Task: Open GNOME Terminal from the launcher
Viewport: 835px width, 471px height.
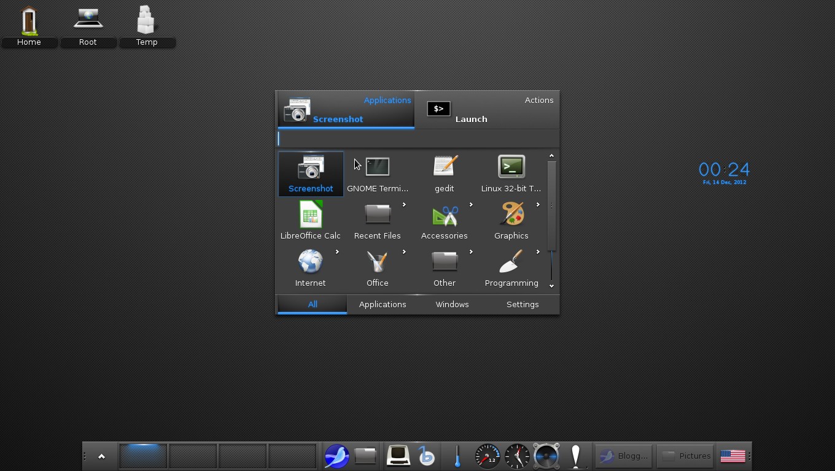Action: coord(377,166)
